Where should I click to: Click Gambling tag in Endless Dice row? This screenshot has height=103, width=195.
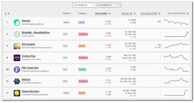(x=83, y=58)
